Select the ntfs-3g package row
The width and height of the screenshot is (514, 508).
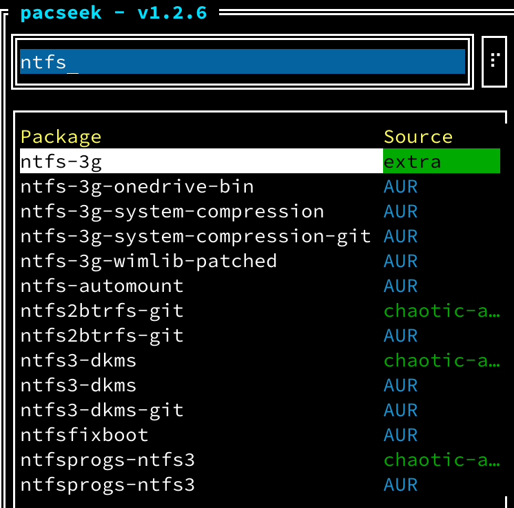coord(260,161)
